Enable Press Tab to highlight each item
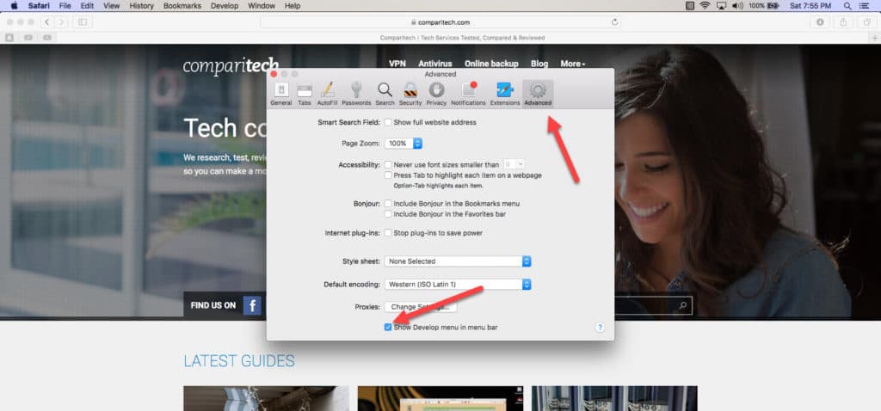 388,175
